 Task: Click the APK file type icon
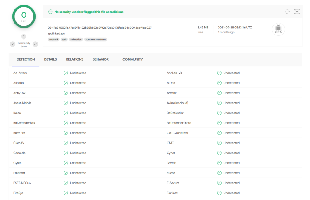(x=278, y=29)
